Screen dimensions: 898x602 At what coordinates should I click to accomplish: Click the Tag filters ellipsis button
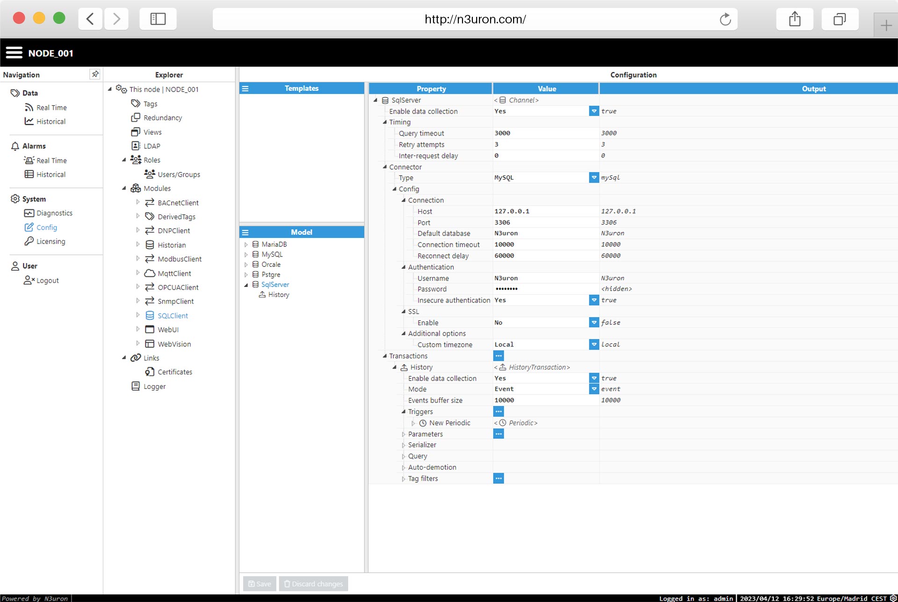point(499,479)
